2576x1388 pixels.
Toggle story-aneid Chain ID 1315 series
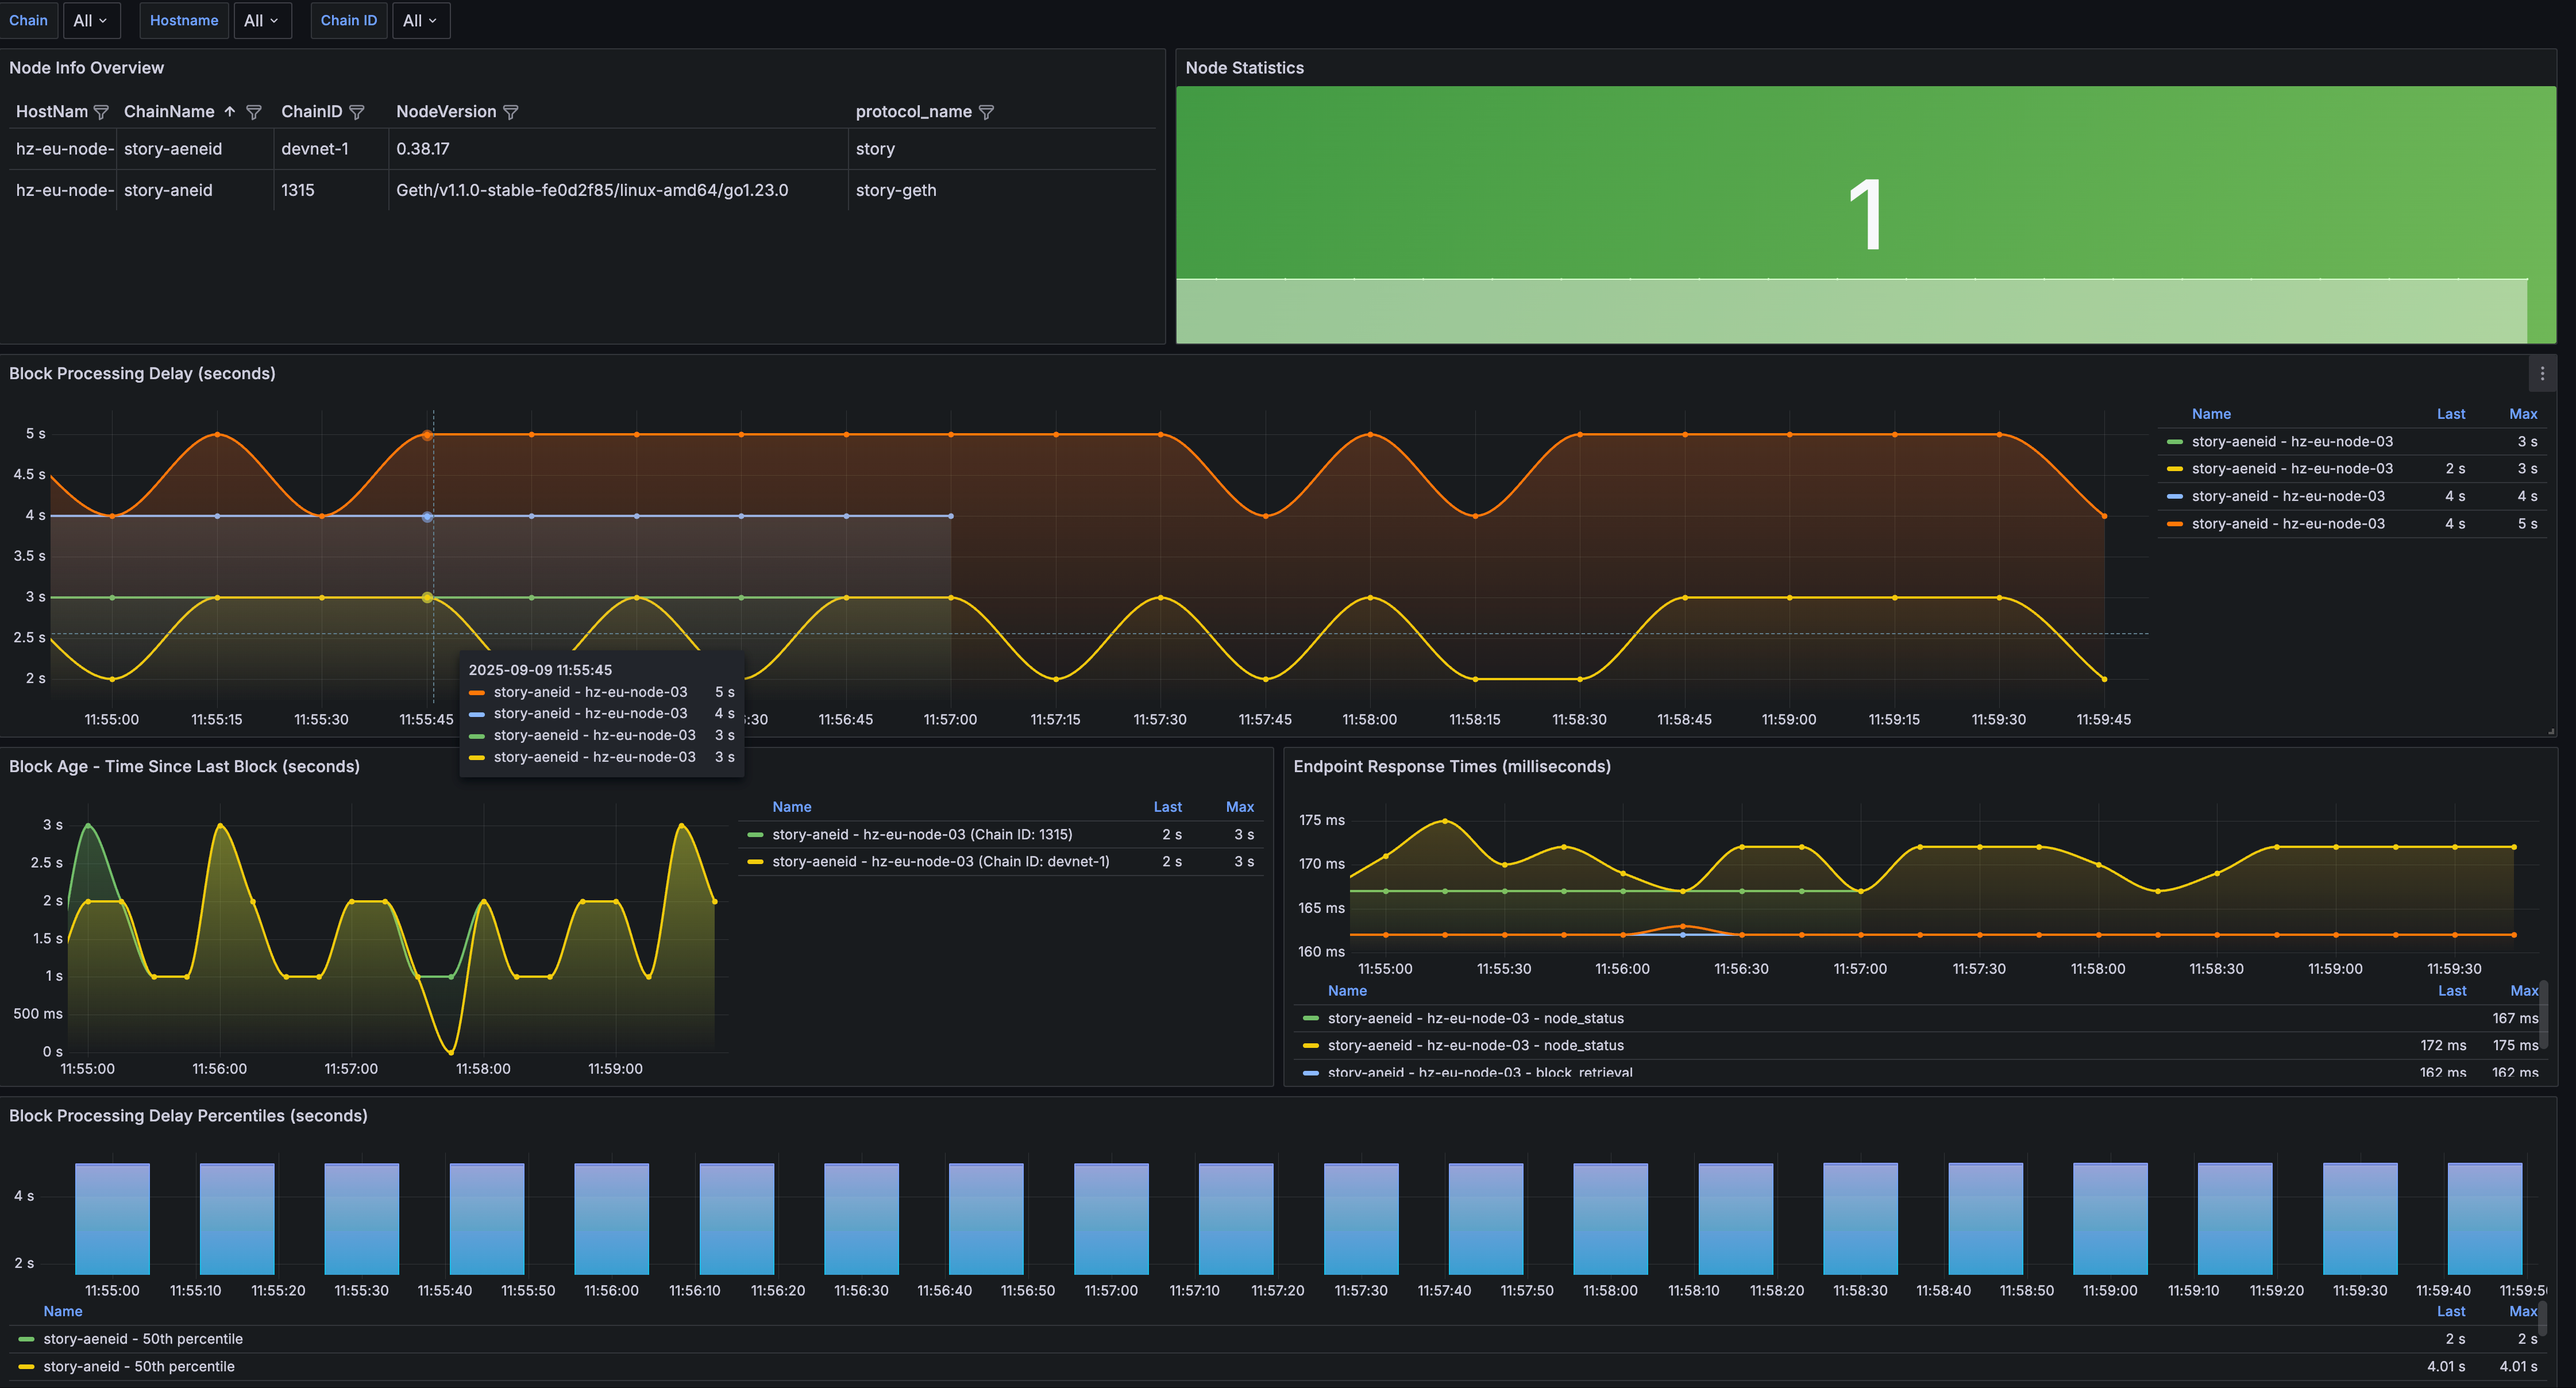[921, 834]
